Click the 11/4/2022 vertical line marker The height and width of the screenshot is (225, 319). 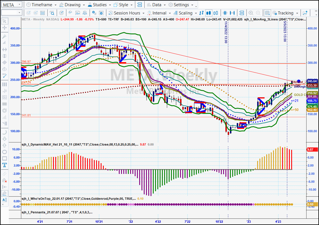pyautogui.click(x=226, y=33)
